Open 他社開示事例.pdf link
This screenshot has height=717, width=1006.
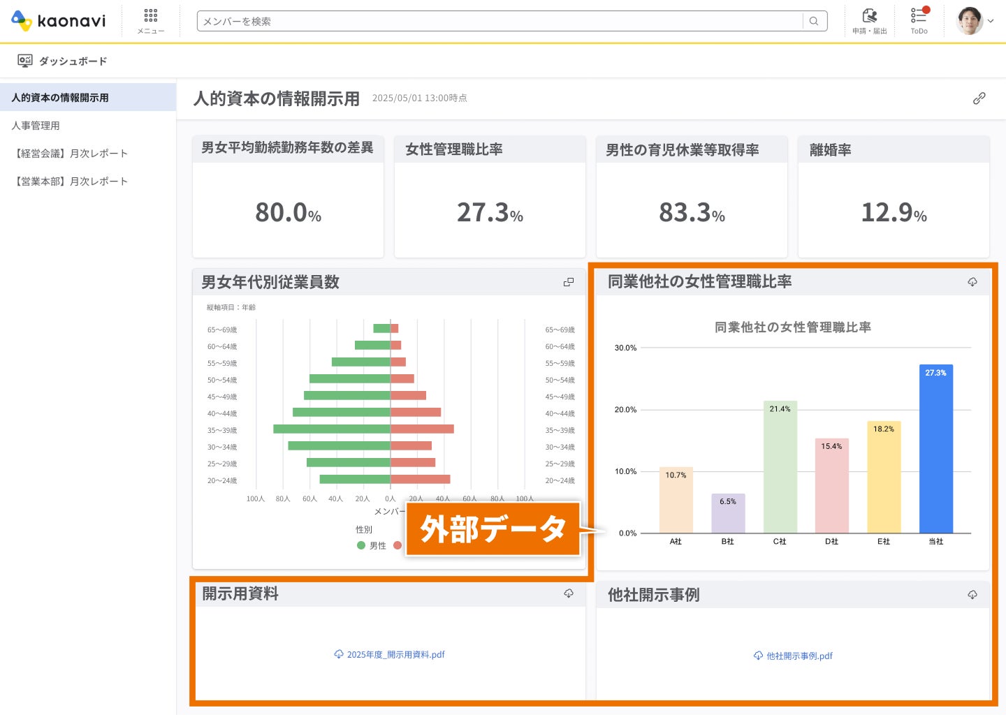[793, 656]
